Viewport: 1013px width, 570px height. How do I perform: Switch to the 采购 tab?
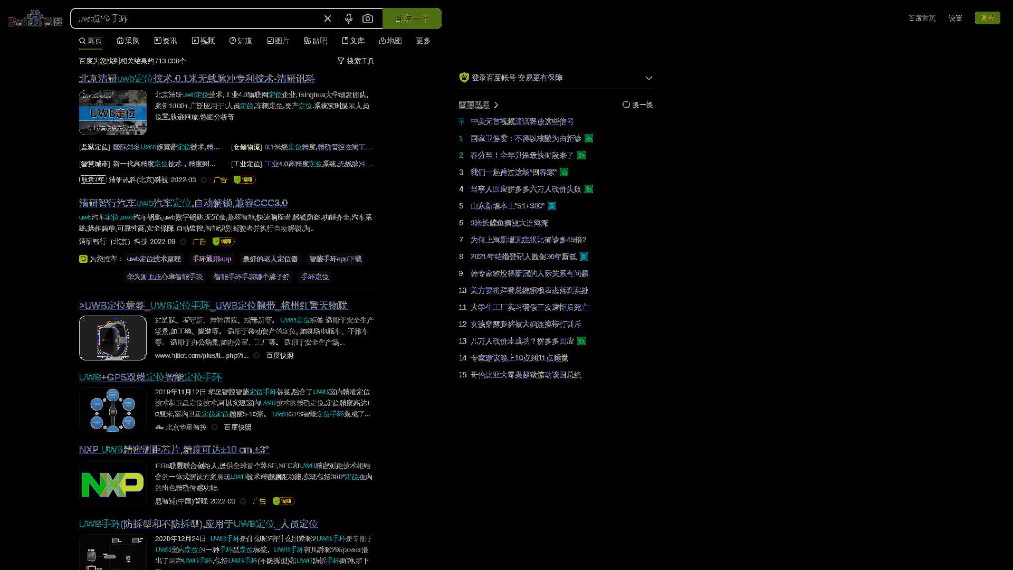(x=128, y=41)
